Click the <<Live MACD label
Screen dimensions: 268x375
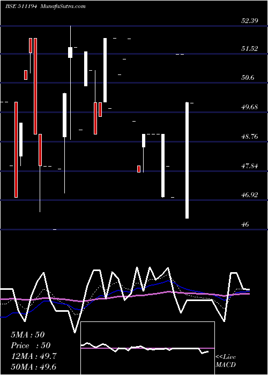226,361
